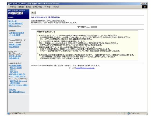This screenshot has width=155, height=116.
Task: Open 個人情報保護ポリシー link
Action: coord(17,92)
